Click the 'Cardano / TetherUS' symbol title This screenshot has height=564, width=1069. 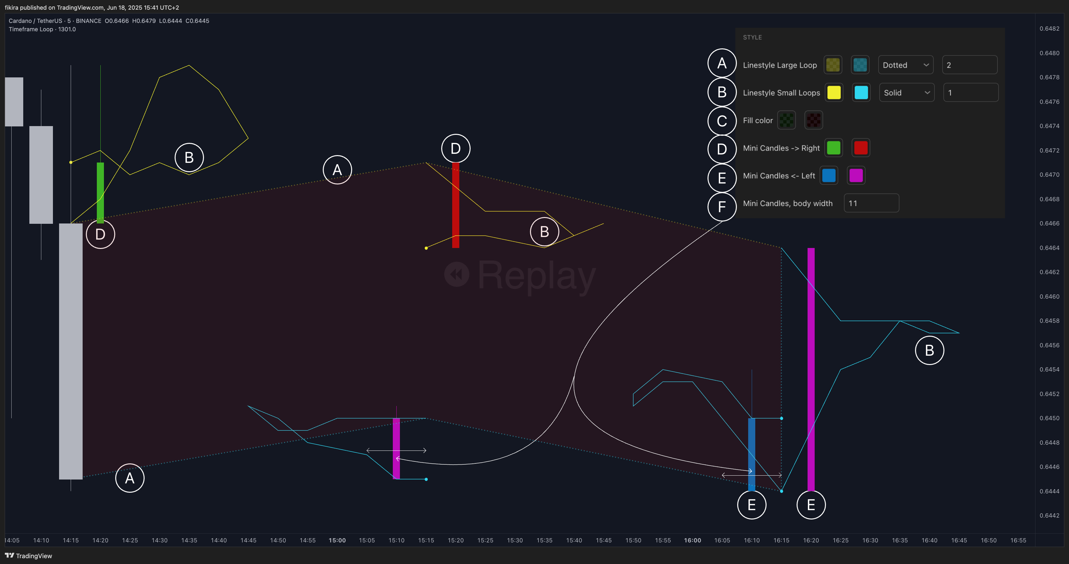pos(35,21)
